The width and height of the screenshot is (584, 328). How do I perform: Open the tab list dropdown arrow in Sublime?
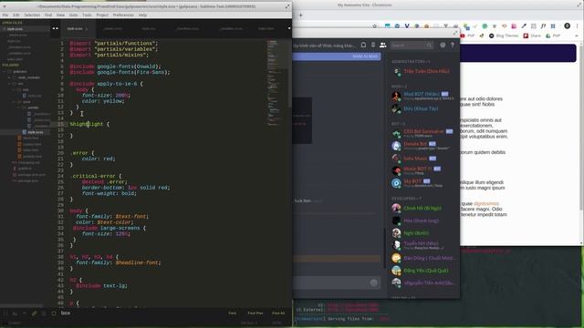289,28
